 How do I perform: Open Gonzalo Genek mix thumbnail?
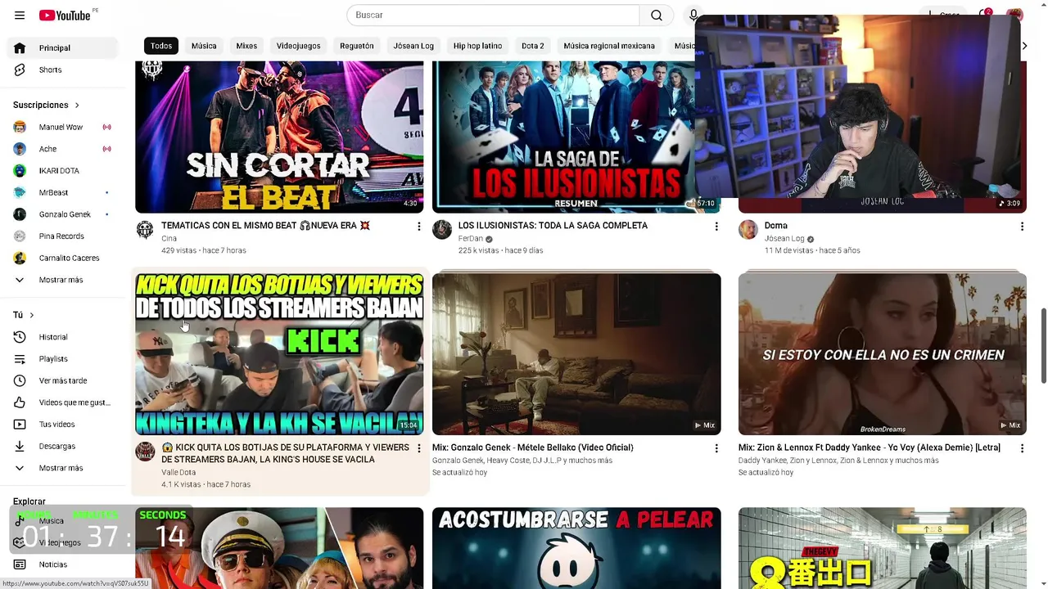(576, 353)
